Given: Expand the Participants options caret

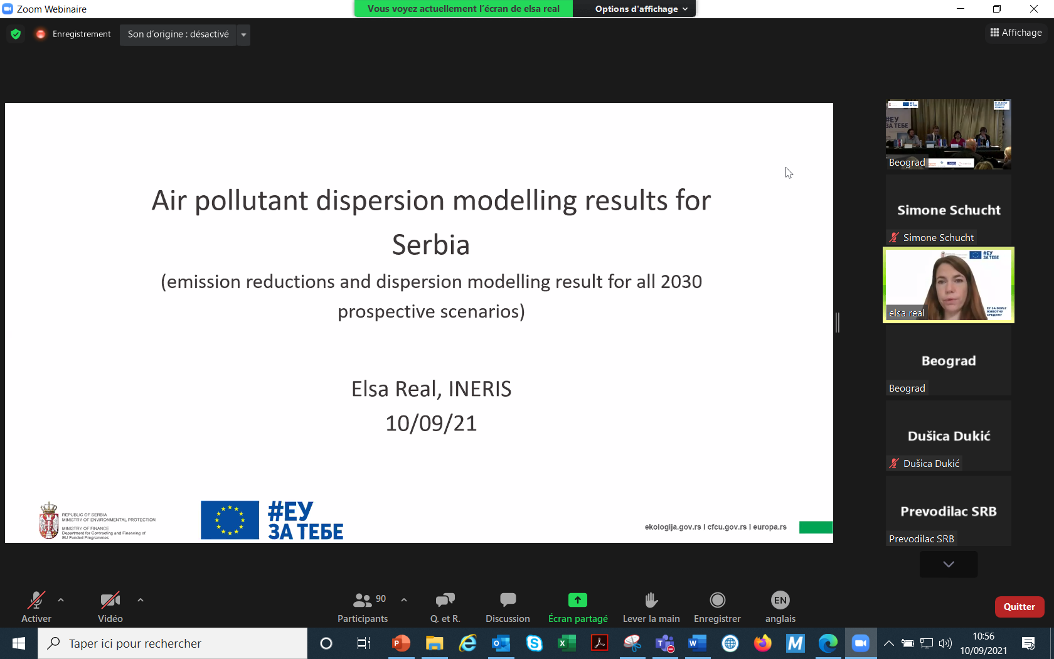Looking at the screenshot, I should (x=404, y=600).
